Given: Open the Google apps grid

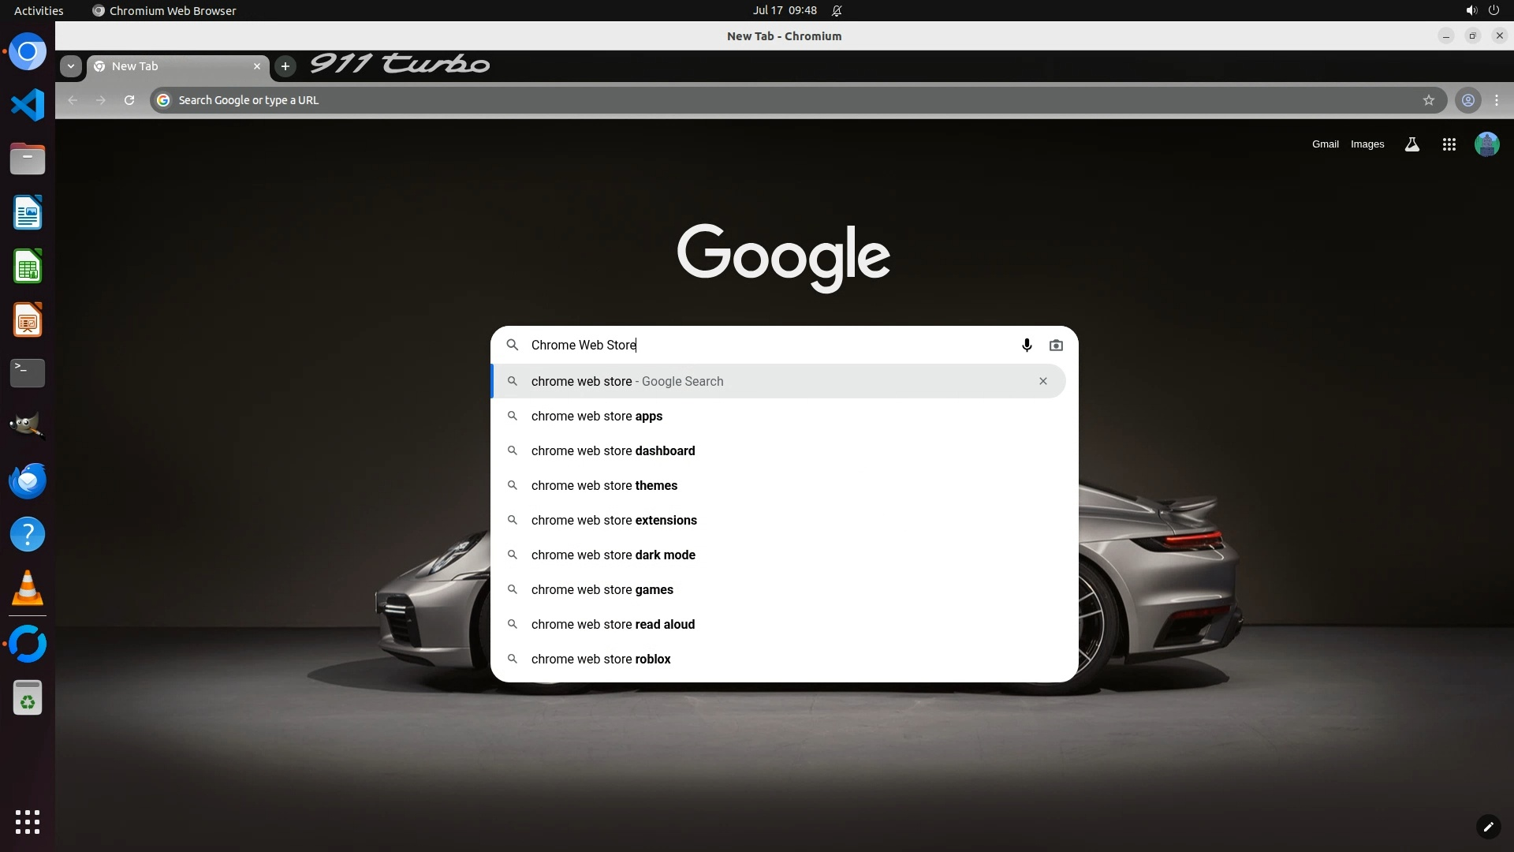Looking at the screenshot, I should (x=1449, y=144).
